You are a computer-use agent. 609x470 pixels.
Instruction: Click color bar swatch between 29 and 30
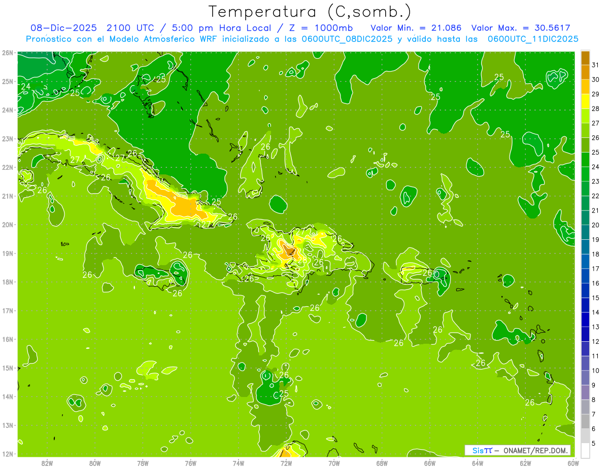coord(586,87)
